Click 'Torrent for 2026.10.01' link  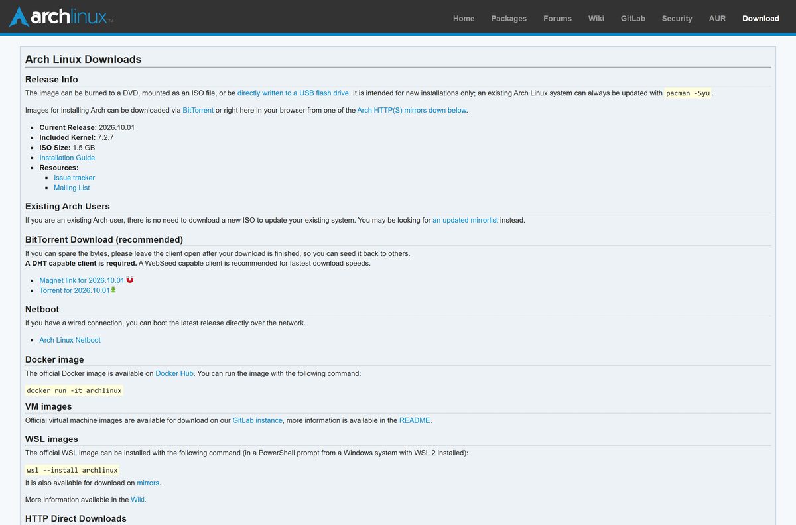(x=74, y=290)
